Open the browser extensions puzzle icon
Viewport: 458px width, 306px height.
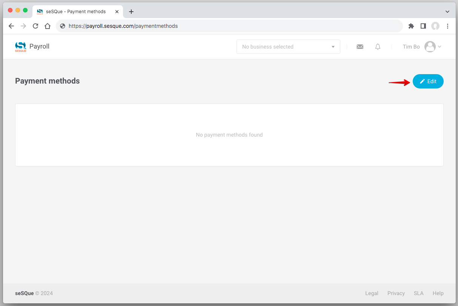point(411,26)
